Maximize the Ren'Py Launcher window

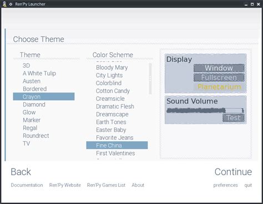[252, 4]
